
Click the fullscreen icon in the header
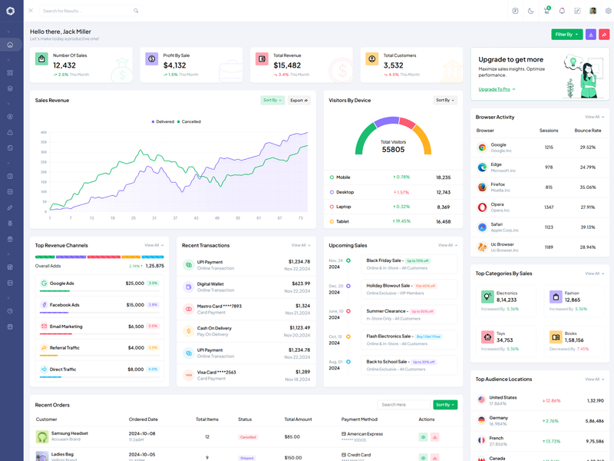click(x=577, y=11)
